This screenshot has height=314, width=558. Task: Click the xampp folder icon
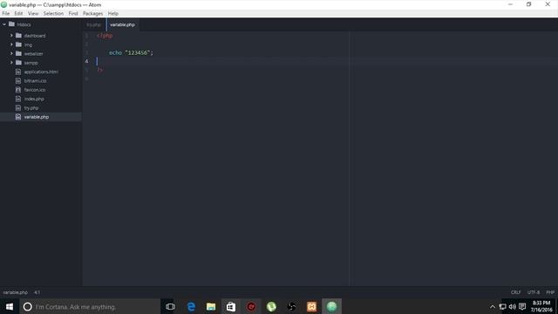point(18,63)
